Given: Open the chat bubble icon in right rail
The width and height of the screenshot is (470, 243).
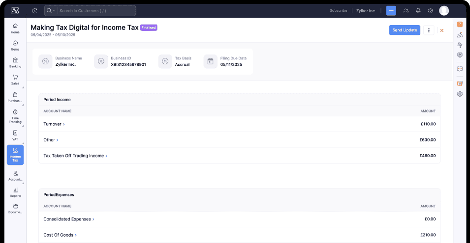Looking at the screenshot, I should 460,69.
